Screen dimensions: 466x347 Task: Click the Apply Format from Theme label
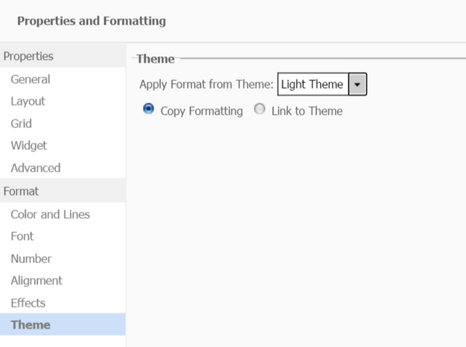point(206,84)
